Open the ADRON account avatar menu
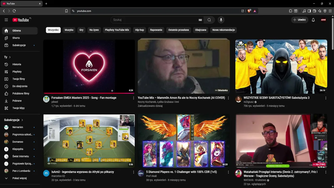 click(324, 20)
